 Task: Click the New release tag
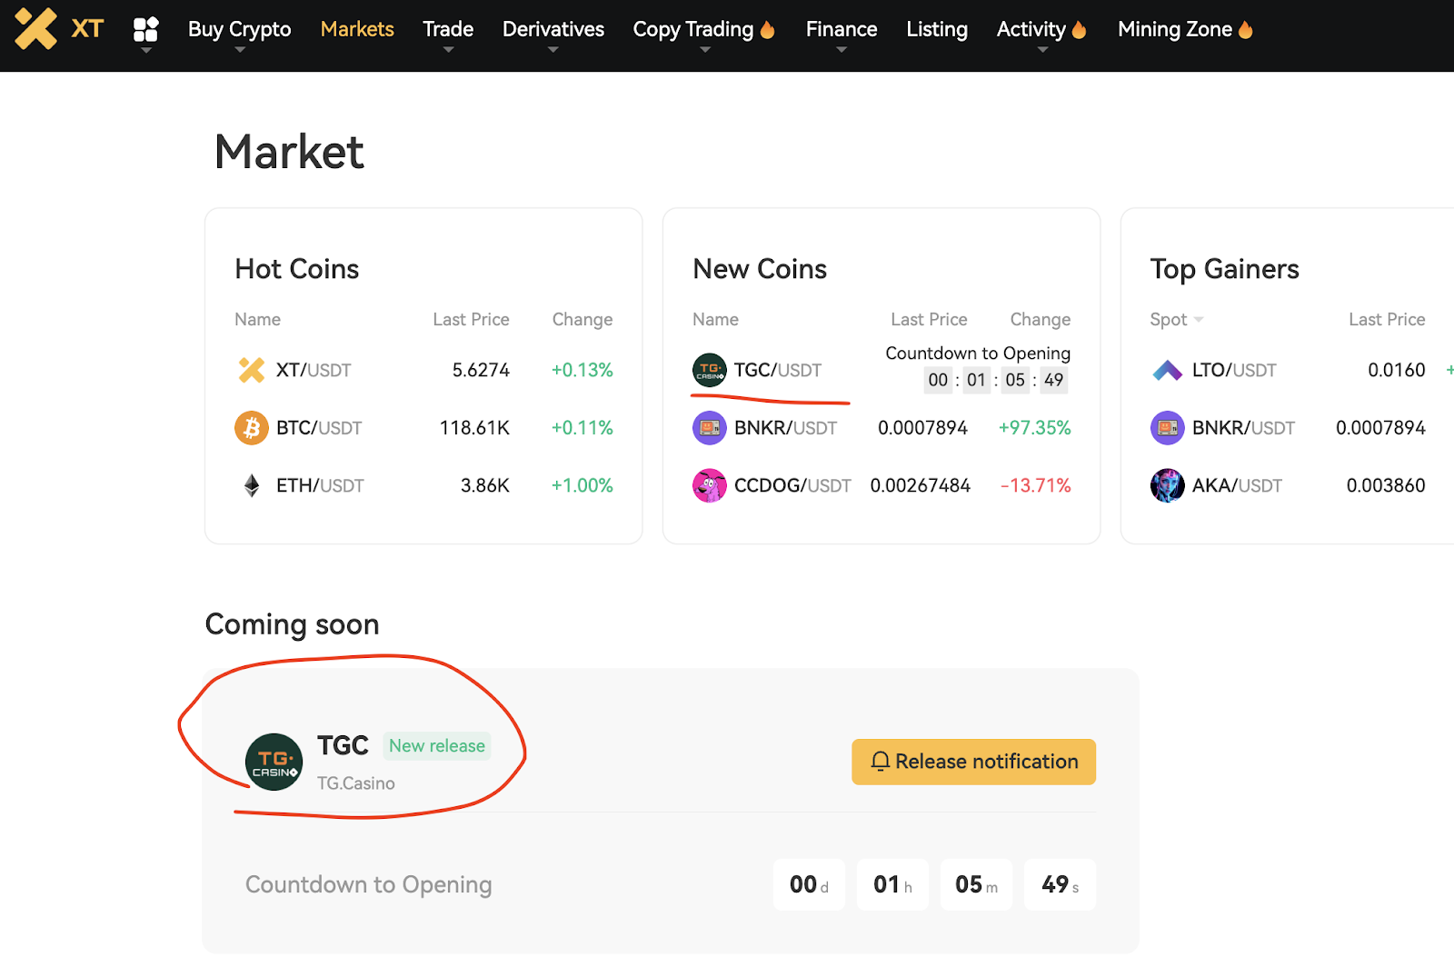point(437,745)
